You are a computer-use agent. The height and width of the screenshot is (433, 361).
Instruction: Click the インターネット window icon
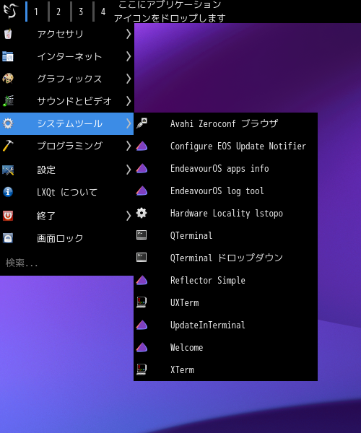8,56
